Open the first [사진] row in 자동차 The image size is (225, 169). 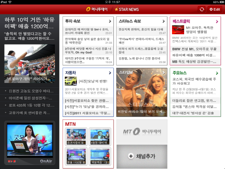pos(88,100)
